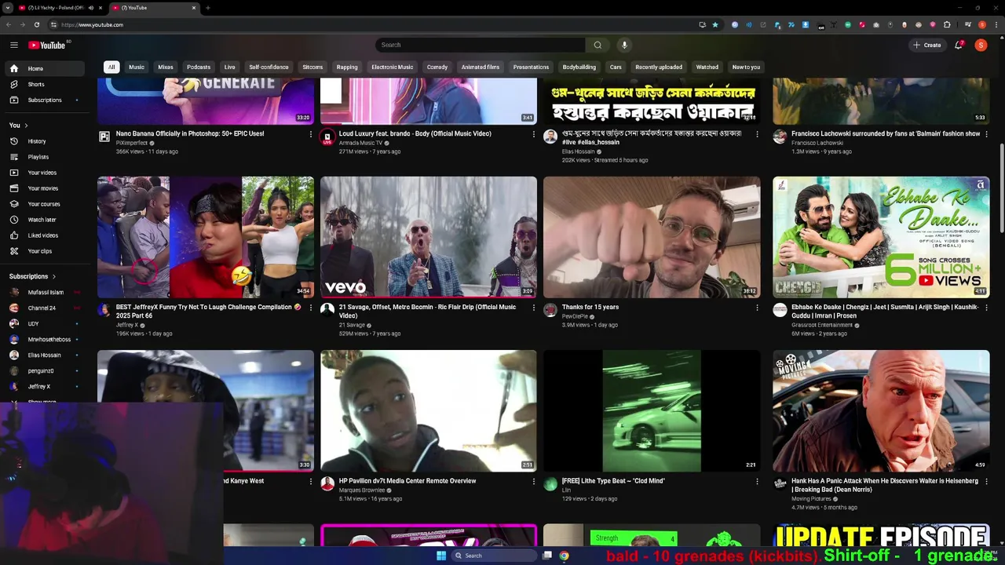
Task: Open options for Ric Flair Drip video
Action: pyautogui.click(x=534, y=308)
